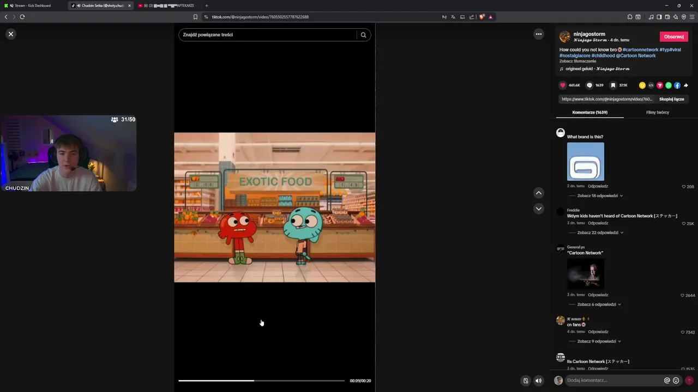This screenshot has height=392, width=698.
Task: Reload the page
Action: click(22, 17)
